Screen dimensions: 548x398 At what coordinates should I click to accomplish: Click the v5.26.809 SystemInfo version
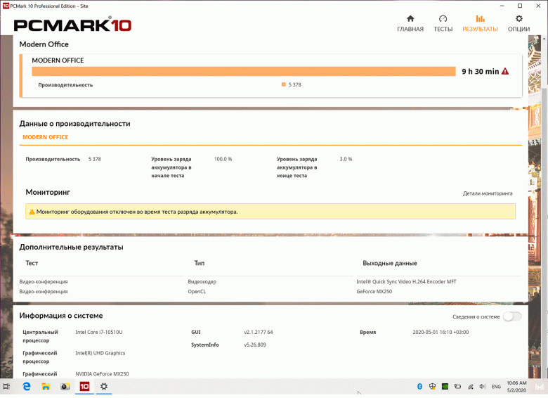[x=255, y=345]
